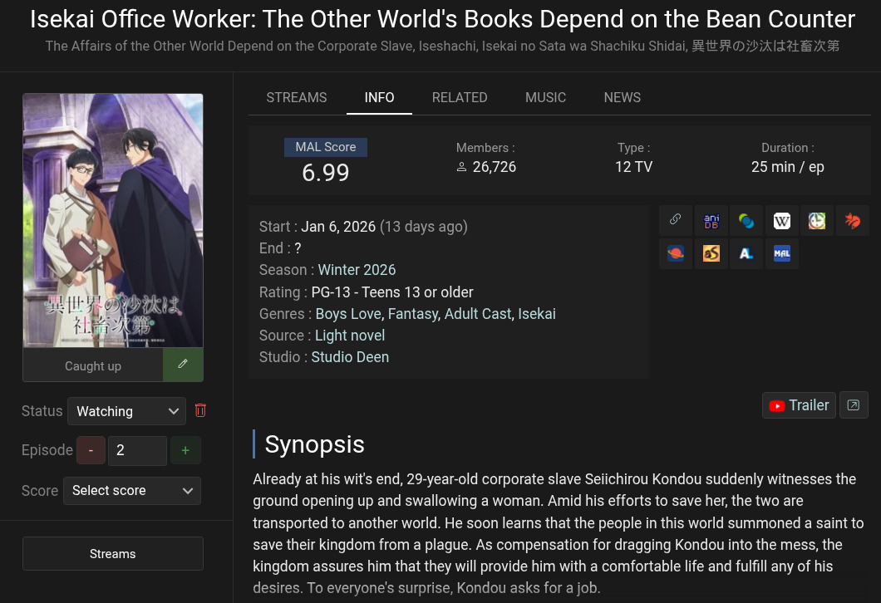This screenshot has height=603, width=881.
Task: Open the Studio Deen link
Action: 350,357
